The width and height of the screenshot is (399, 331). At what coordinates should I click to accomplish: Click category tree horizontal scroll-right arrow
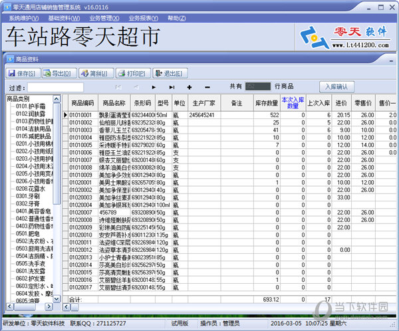pyautogui.click(x=49, y=306)
